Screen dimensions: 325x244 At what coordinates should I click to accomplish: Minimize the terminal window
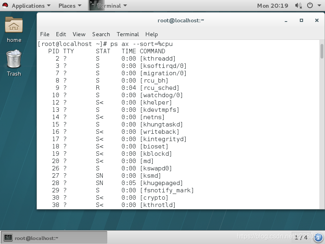tap(286, 21)
